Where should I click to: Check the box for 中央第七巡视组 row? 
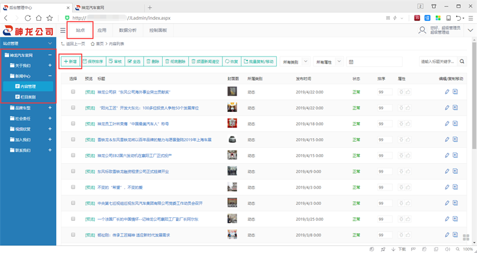pyautogui.click(x=73, y=203)
